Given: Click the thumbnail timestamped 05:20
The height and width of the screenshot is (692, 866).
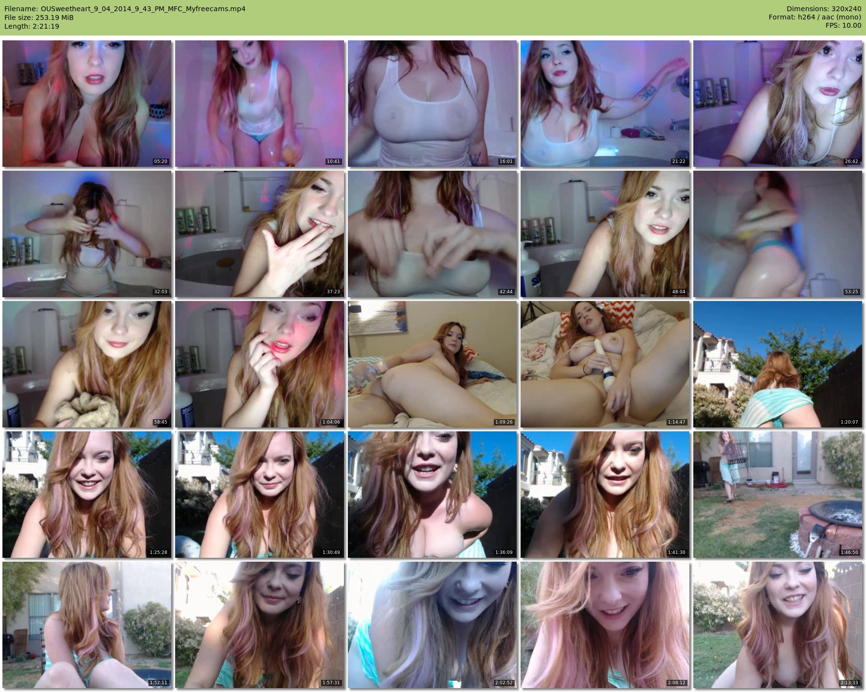Looking at the screenshot, I should click(x=87, y=104).
